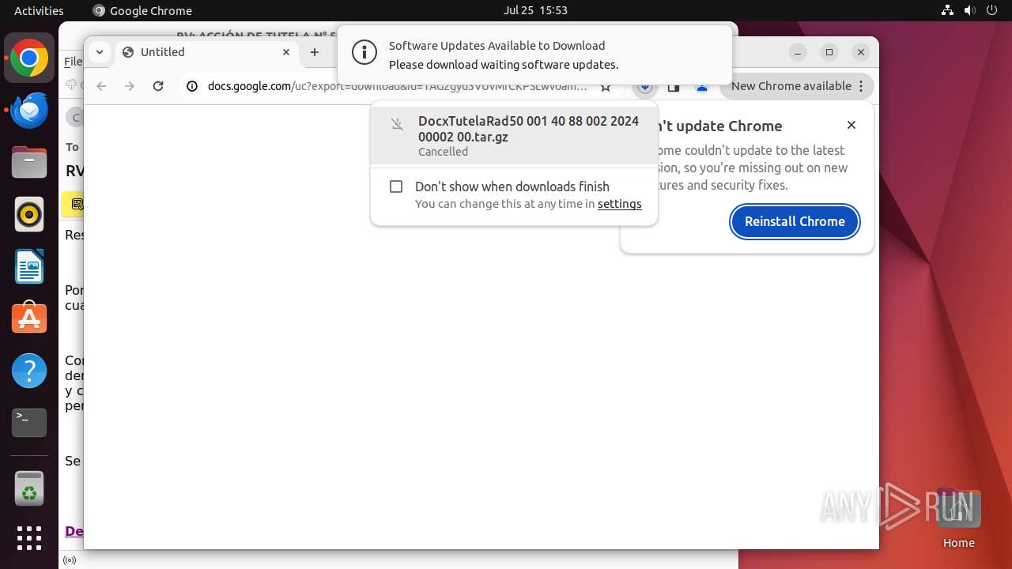Open Google Chrome app menu in top bar
Viewport: 1012px width, 569px height.
(x=142, y=10)
